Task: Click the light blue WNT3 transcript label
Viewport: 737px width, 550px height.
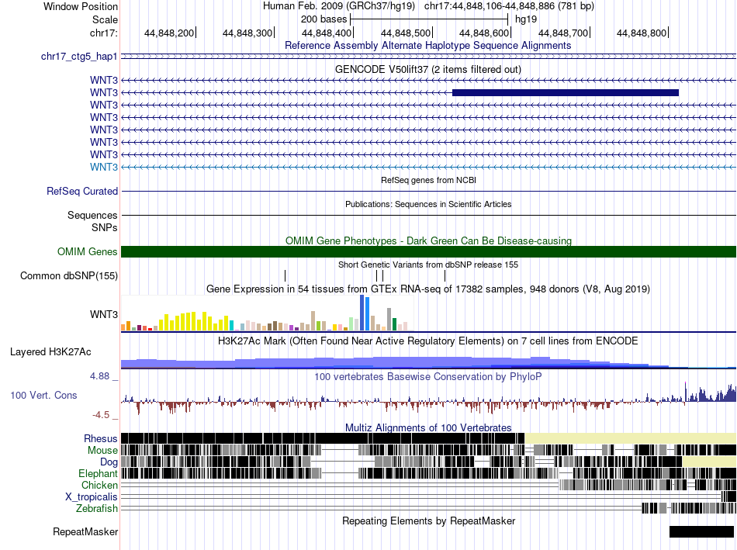Action: tap(104, 167)
